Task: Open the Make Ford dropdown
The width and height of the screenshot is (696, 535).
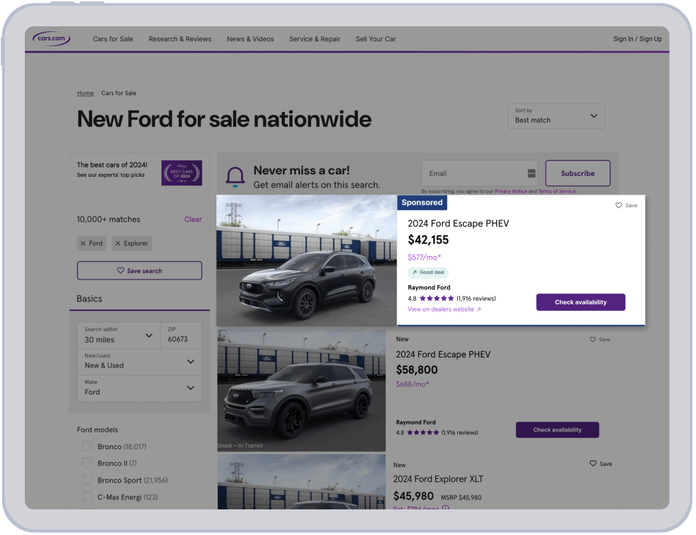Action: [139, 387]
